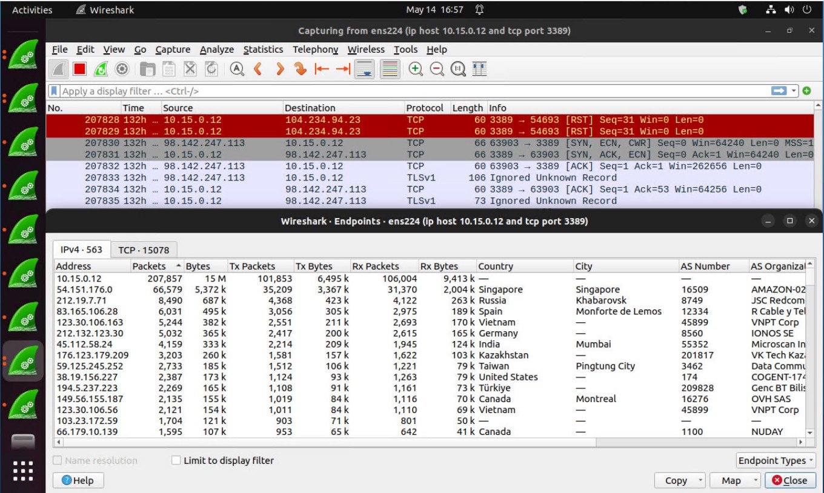Expand the Copy button dropdown arrow
This screenshot has height=493, width=824.
click(701, 480)
